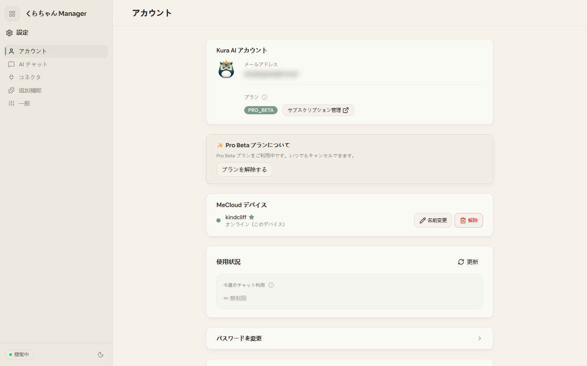Click the sparkle icon by Pro Beta プランについて
The width and height of the screenshot is (587, 366).
pos(220,145)
